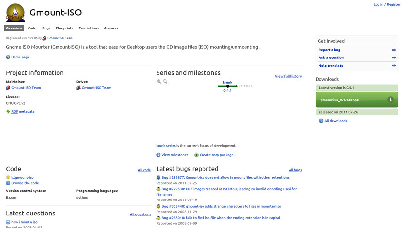Open Bug #239877 about other extentions
The width and height of the screenshot is (406, 228).
pyautogui.click(x=225, y=178)
